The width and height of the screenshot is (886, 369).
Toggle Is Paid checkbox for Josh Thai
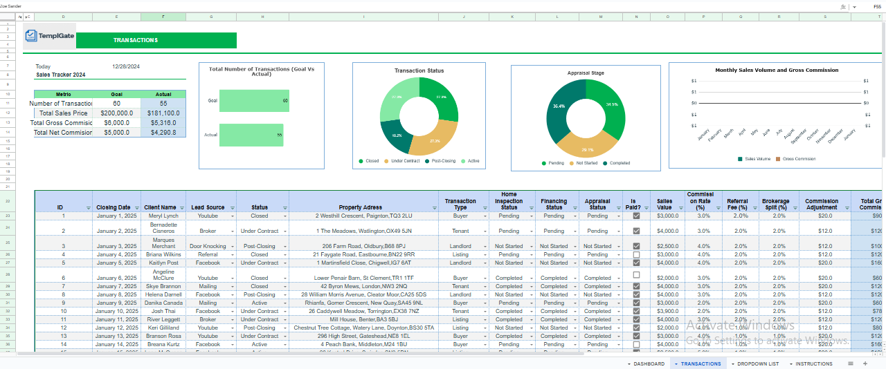[636, 311]
